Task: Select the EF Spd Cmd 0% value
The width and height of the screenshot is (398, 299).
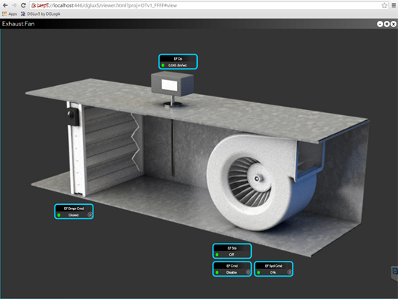Action: click(273, 272)
